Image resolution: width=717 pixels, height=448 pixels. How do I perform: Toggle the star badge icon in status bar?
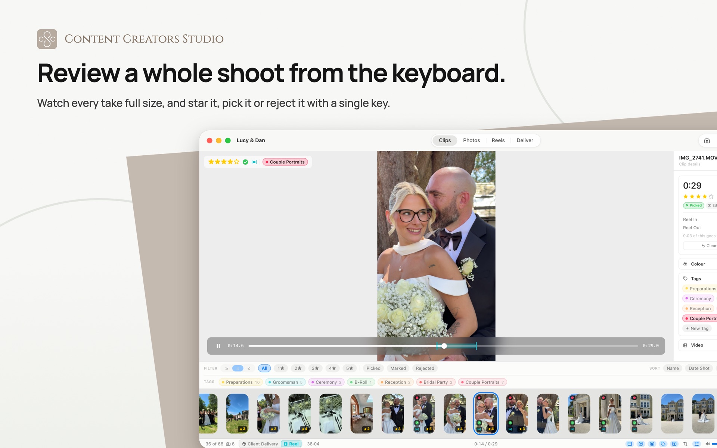pyautogui.click(x=674, y=444)
